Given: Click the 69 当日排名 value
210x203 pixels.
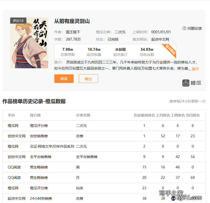Looking at the screenshot, I should [192, 178].
